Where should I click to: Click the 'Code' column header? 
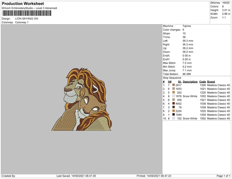203,82
